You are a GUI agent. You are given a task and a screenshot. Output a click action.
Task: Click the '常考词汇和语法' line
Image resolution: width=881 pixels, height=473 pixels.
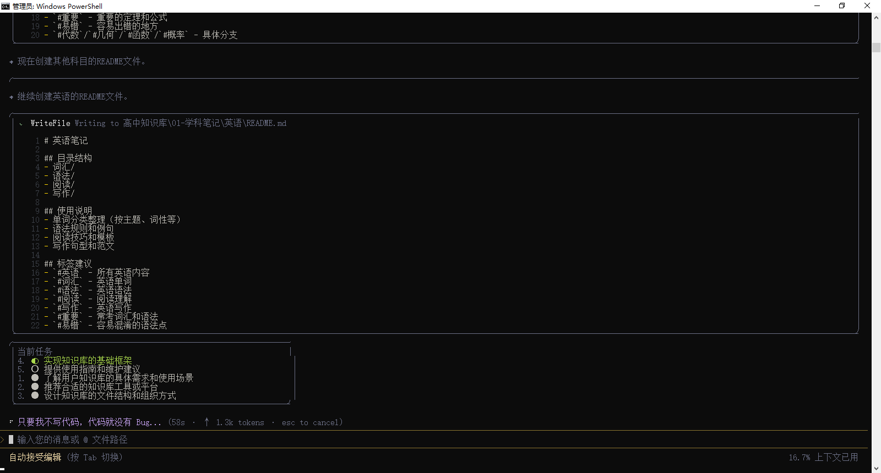pyautogui.click(x=101, y=317)
